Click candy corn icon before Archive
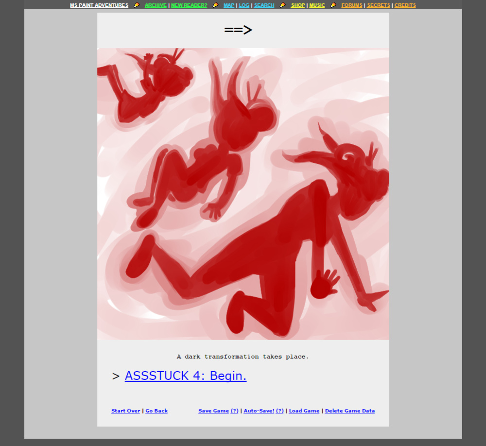 (137, 5)
